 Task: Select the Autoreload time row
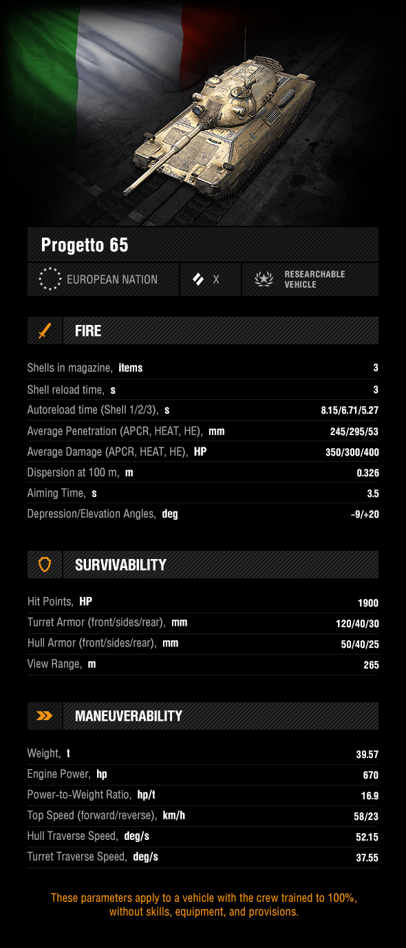coord(203,410)
